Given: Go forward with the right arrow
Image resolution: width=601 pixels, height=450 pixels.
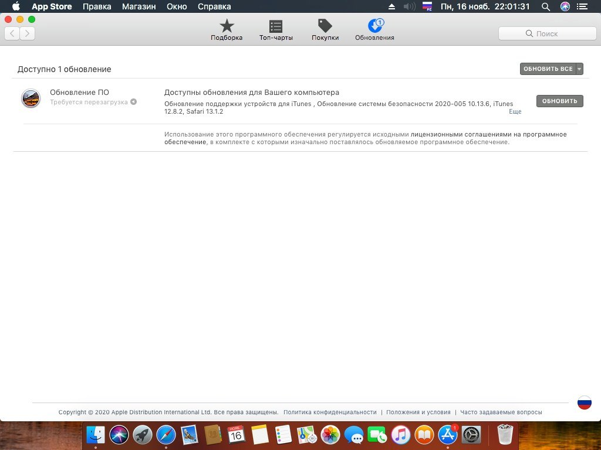Looking at the screenshot, I should coord(27,33).
